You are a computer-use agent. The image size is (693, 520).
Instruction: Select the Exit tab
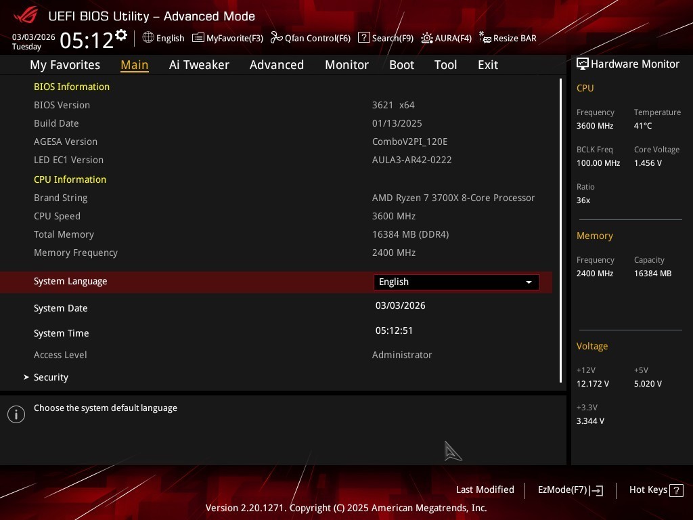(x=488, y=65)
